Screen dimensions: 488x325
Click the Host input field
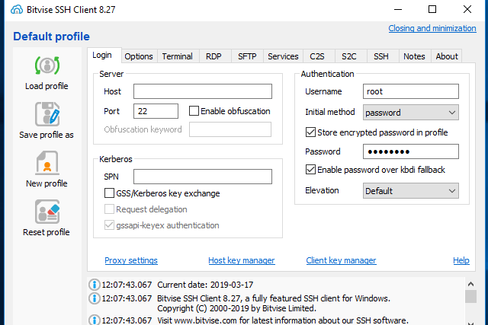(x=203, y=91)
